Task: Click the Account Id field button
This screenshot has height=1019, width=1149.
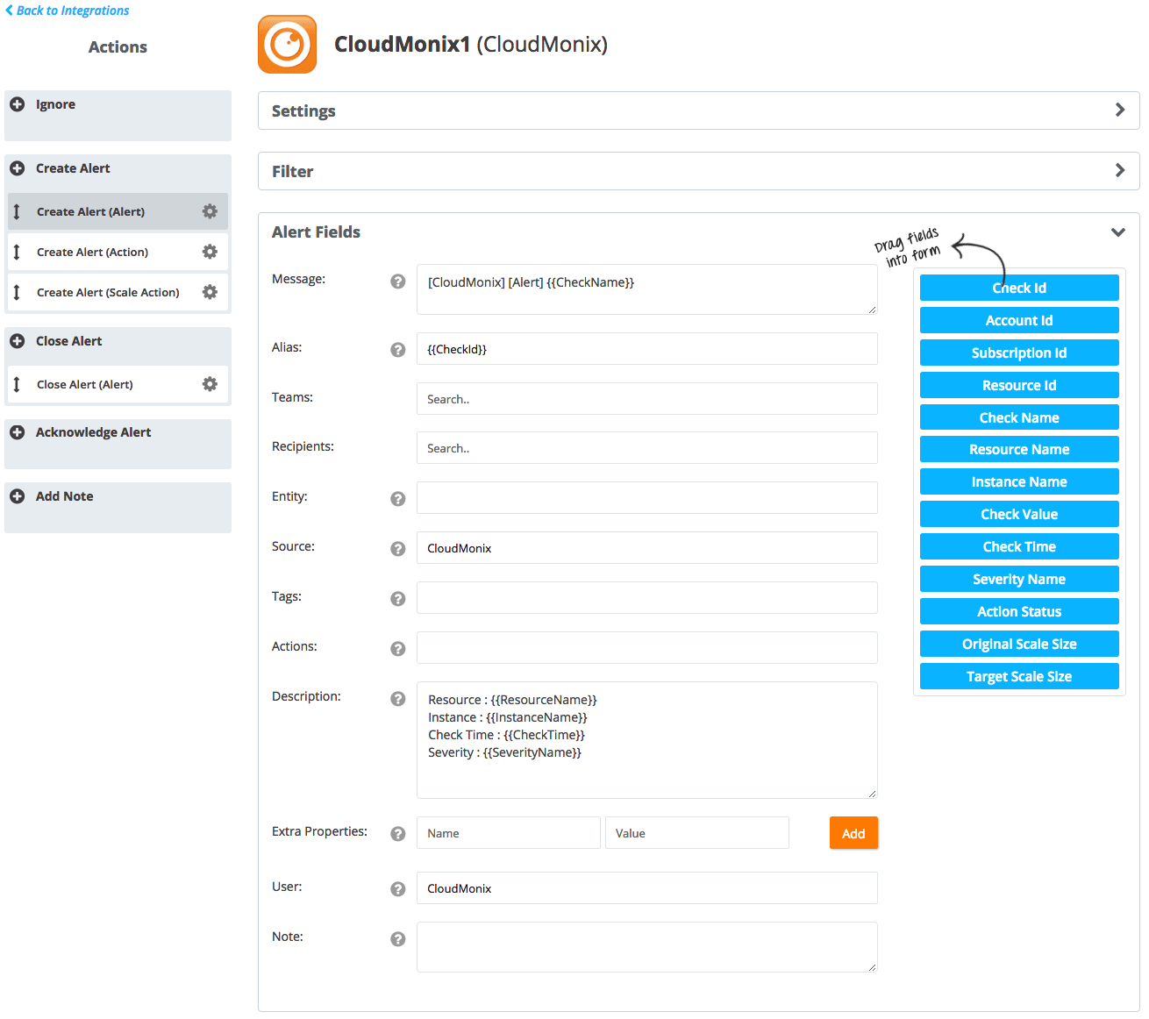Action: 1019,320
